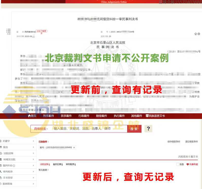The width and height of the screenshot is (202, 189).
Task: Tick the 全选 checkbox
Action: tap(178, 164)
